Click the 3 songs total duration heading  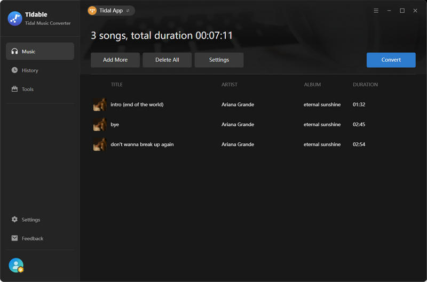pos(162,36)
